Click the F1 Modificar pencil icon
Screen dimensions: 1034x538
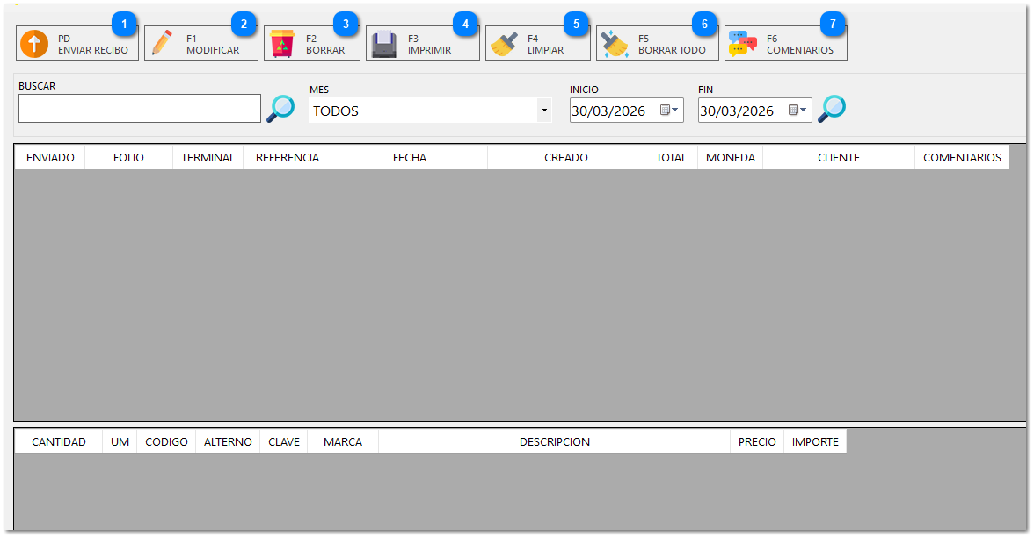click(x=162, y=44)
